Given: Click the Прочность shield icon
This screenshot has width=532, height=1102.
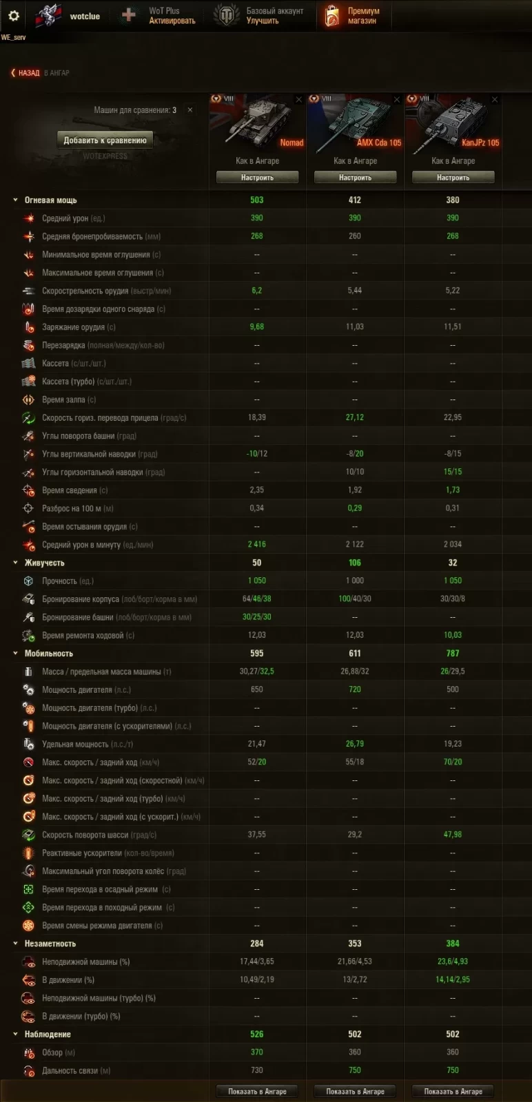Looking at the screenshot, I should click(x=29, y=581).
